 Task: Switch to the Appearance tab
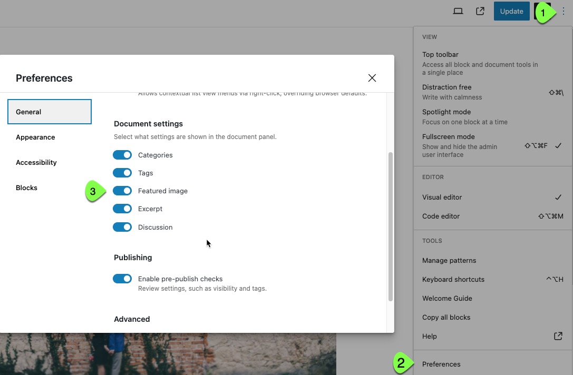(x=50, y=137)
